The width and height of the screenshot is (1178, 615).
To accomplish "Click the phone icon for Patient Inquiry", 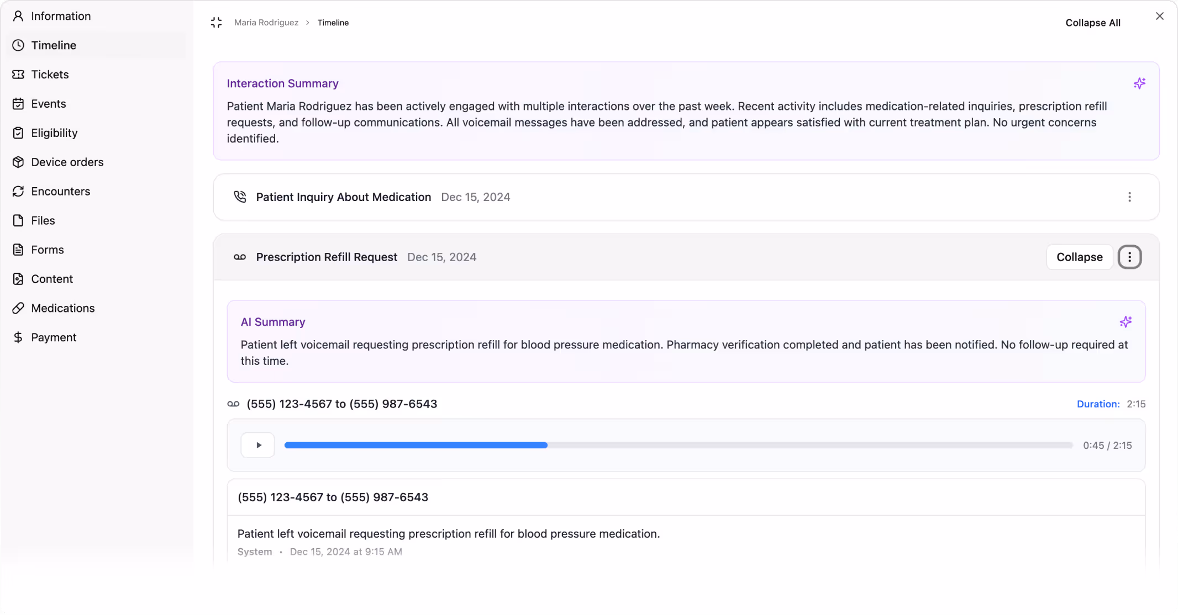I will click(240, 197).
